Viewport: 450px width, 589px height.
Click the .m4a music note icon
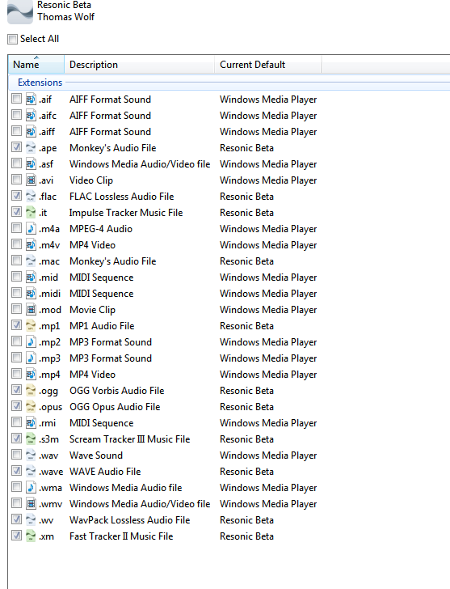pyautogui.click(x=31, y=228)
